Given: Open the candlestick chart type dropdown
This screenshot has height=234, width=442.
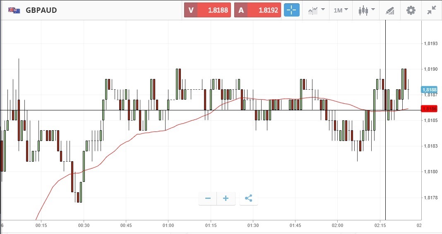Looking at the screenshot, I should pyautogui.click(x=367, y=10).
